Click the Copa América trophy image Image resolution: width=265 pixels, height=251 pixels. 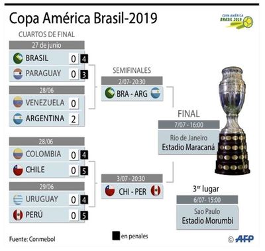(233, 121)
